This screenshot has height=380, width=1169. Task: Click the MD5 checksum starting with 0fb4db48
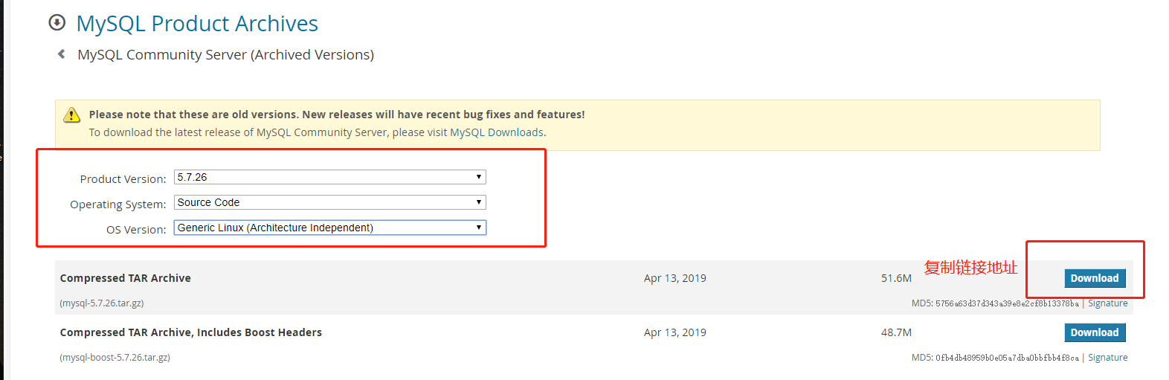pos(1006,358)
